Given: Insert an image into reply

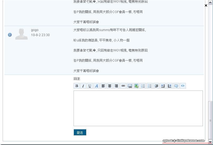Looking at the screenshot, I should click(136, 86).
